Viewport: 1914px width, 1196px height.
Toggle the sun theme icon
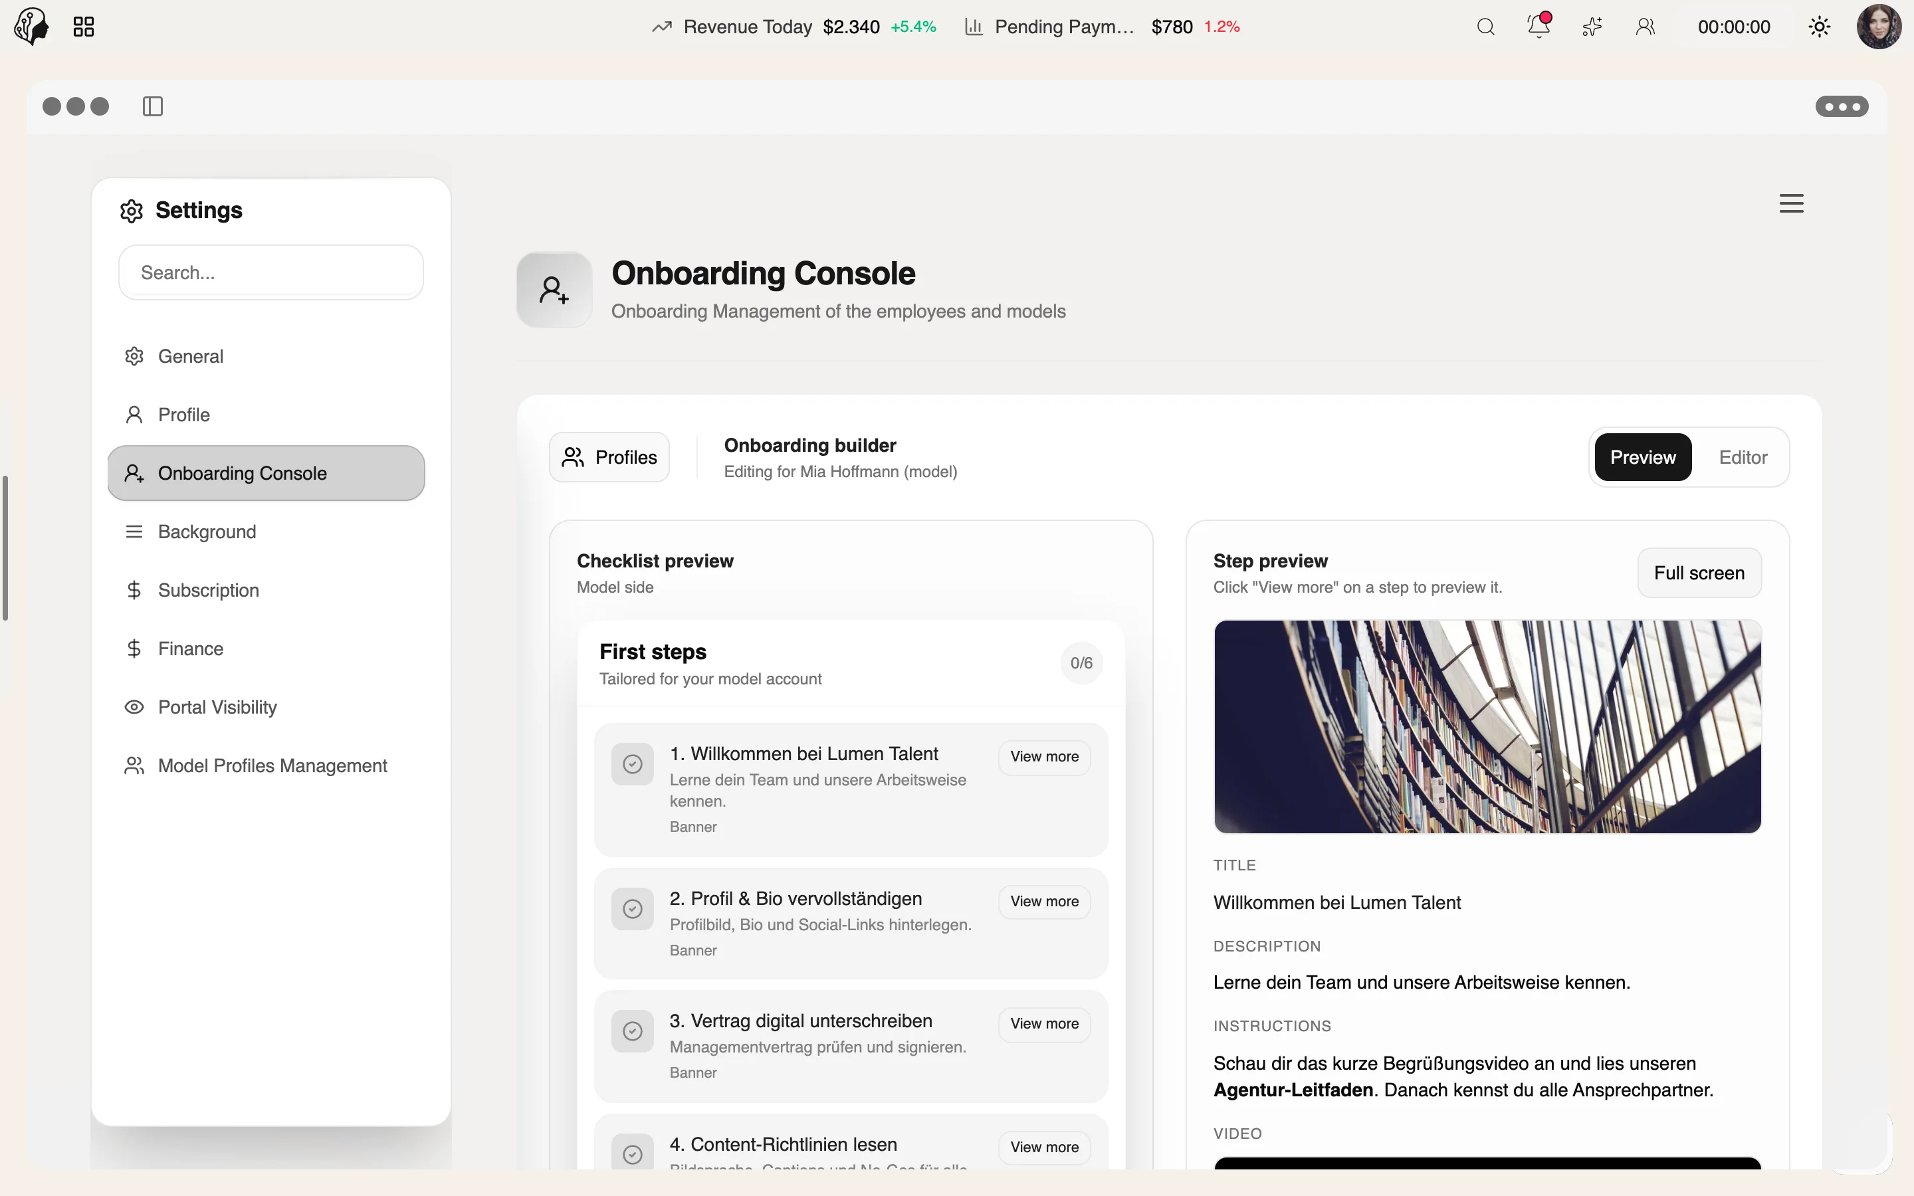pyautogui.click(x=1819, y=27)
